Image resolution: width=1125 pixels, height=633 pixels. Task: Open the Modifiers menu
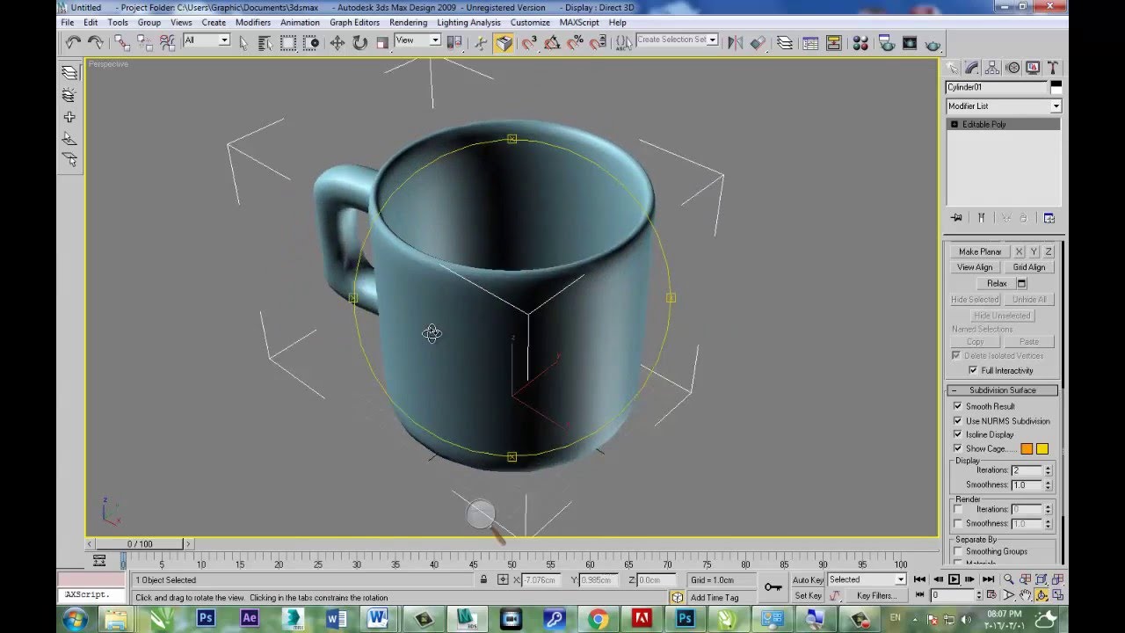pyautogui.click(x=253, y=22)
